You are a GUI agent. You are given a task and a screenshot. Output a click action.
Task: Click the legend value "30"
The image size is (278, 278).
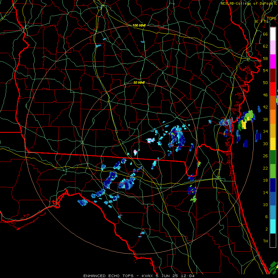pos(265,144)
